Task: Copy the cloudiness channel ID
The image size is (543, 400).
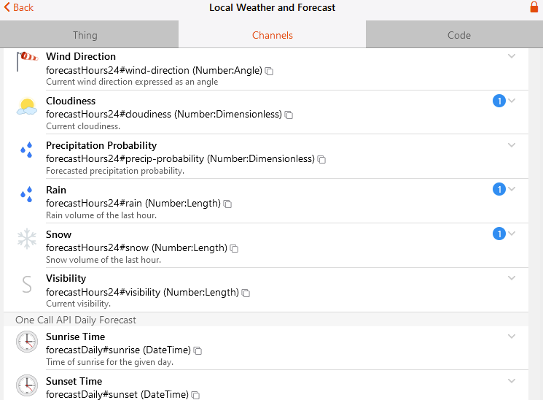Action: click(289, 115)
